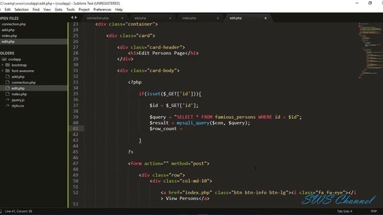This screenshot has width=383, height=215.
Task: Click the code icon beside style.css
Action: [x=8, y=106]
